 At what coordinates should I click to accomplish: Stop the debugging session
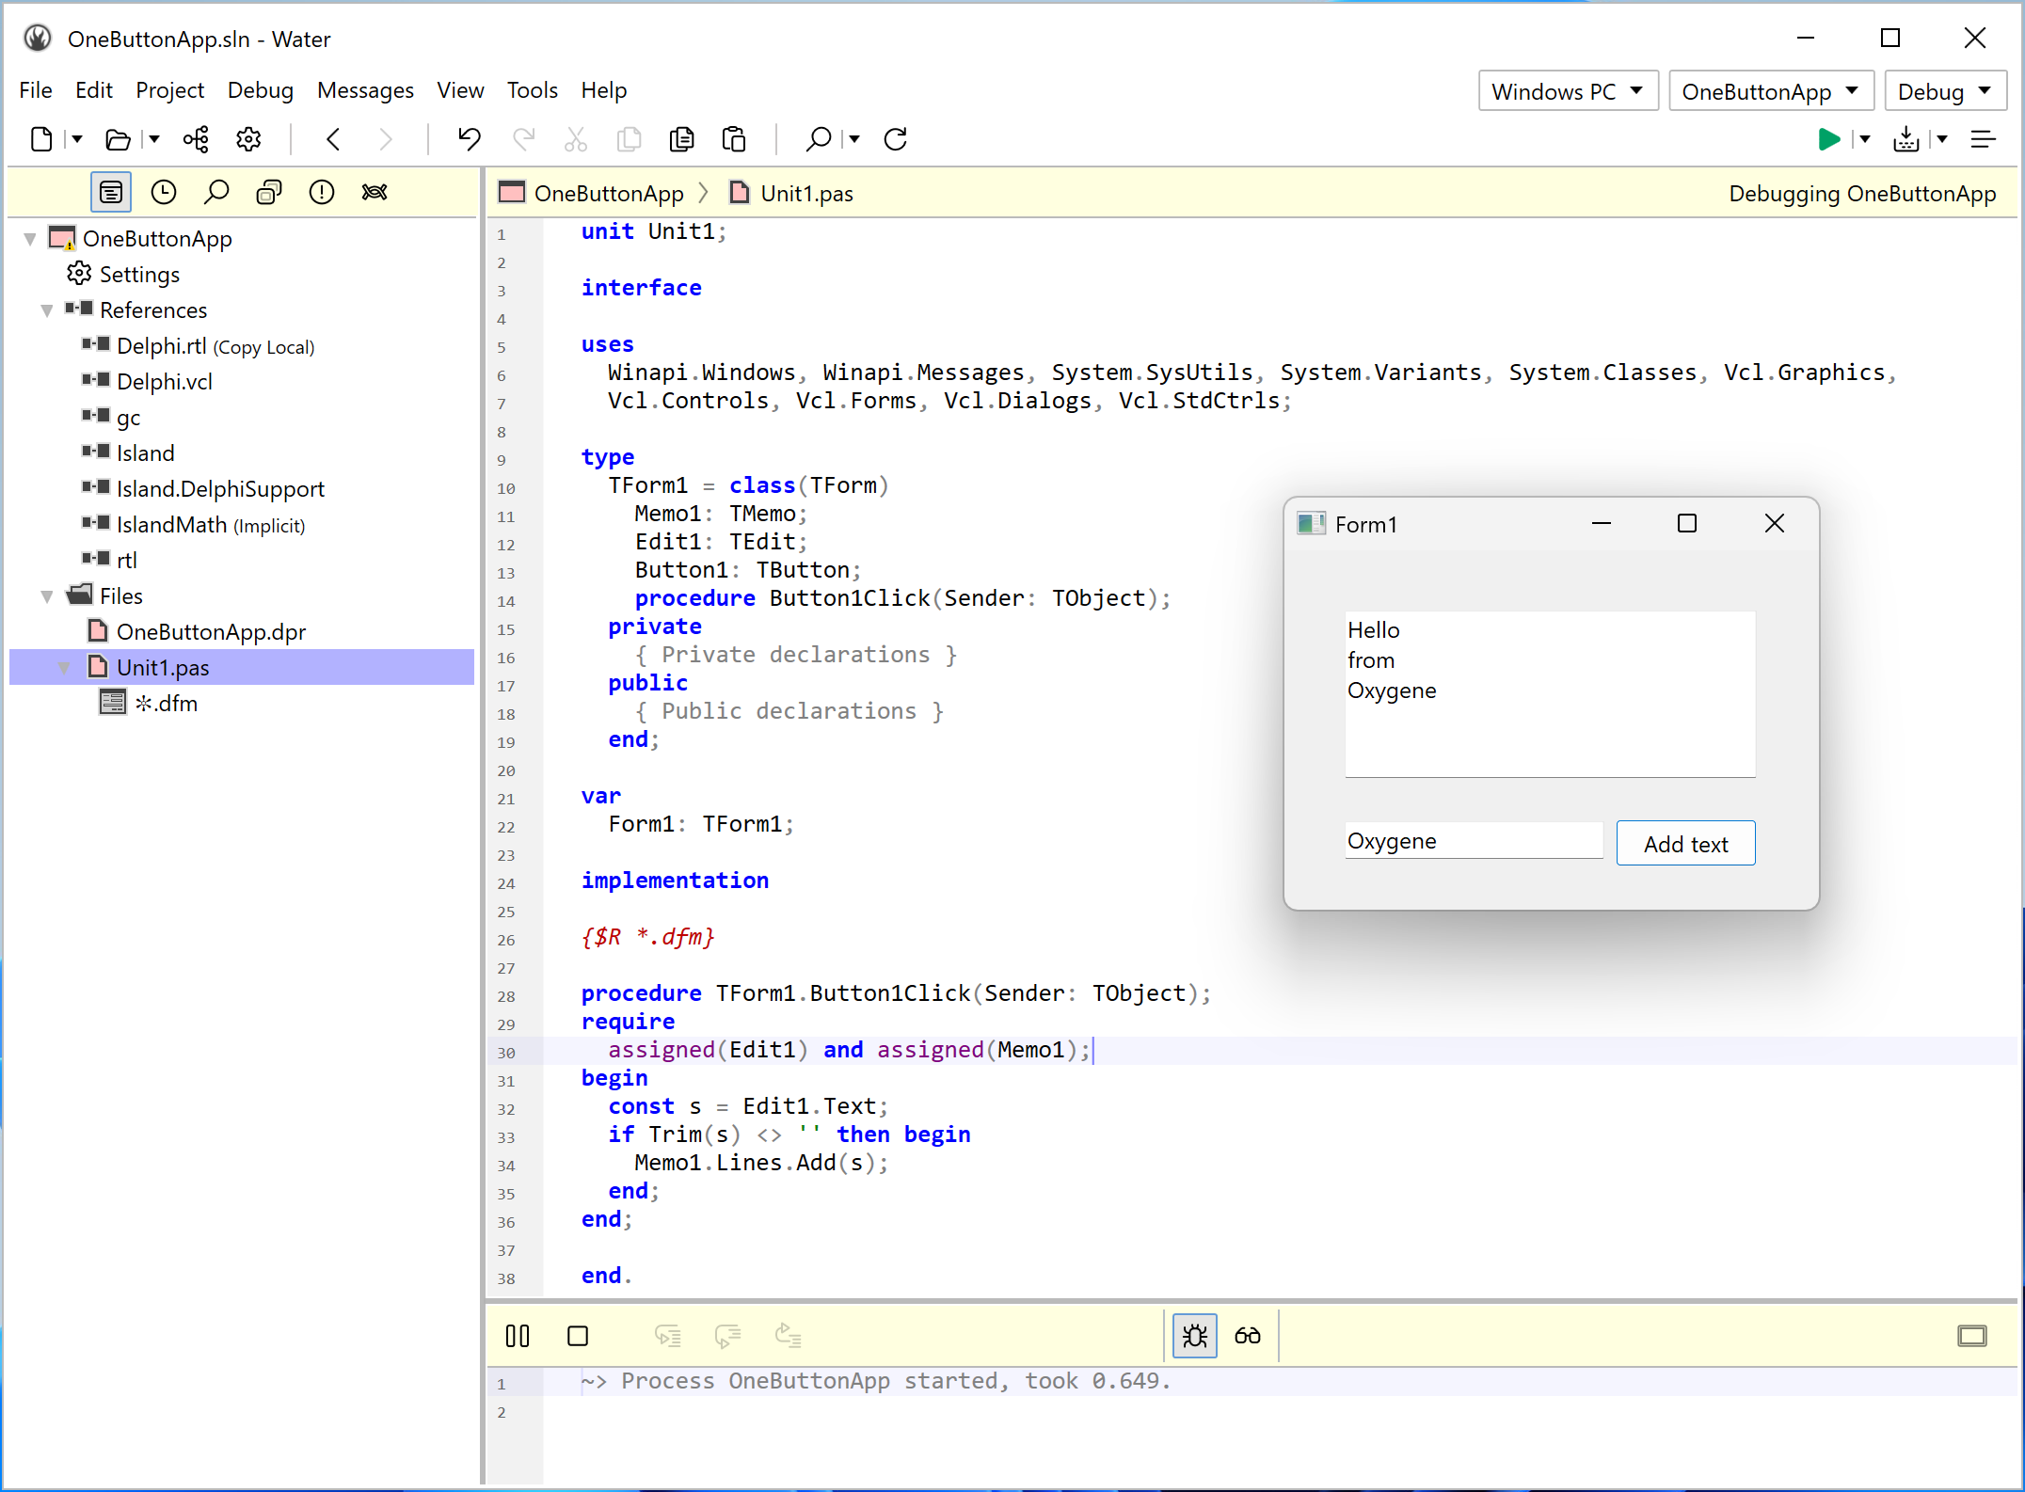(x=578, y=1336)
